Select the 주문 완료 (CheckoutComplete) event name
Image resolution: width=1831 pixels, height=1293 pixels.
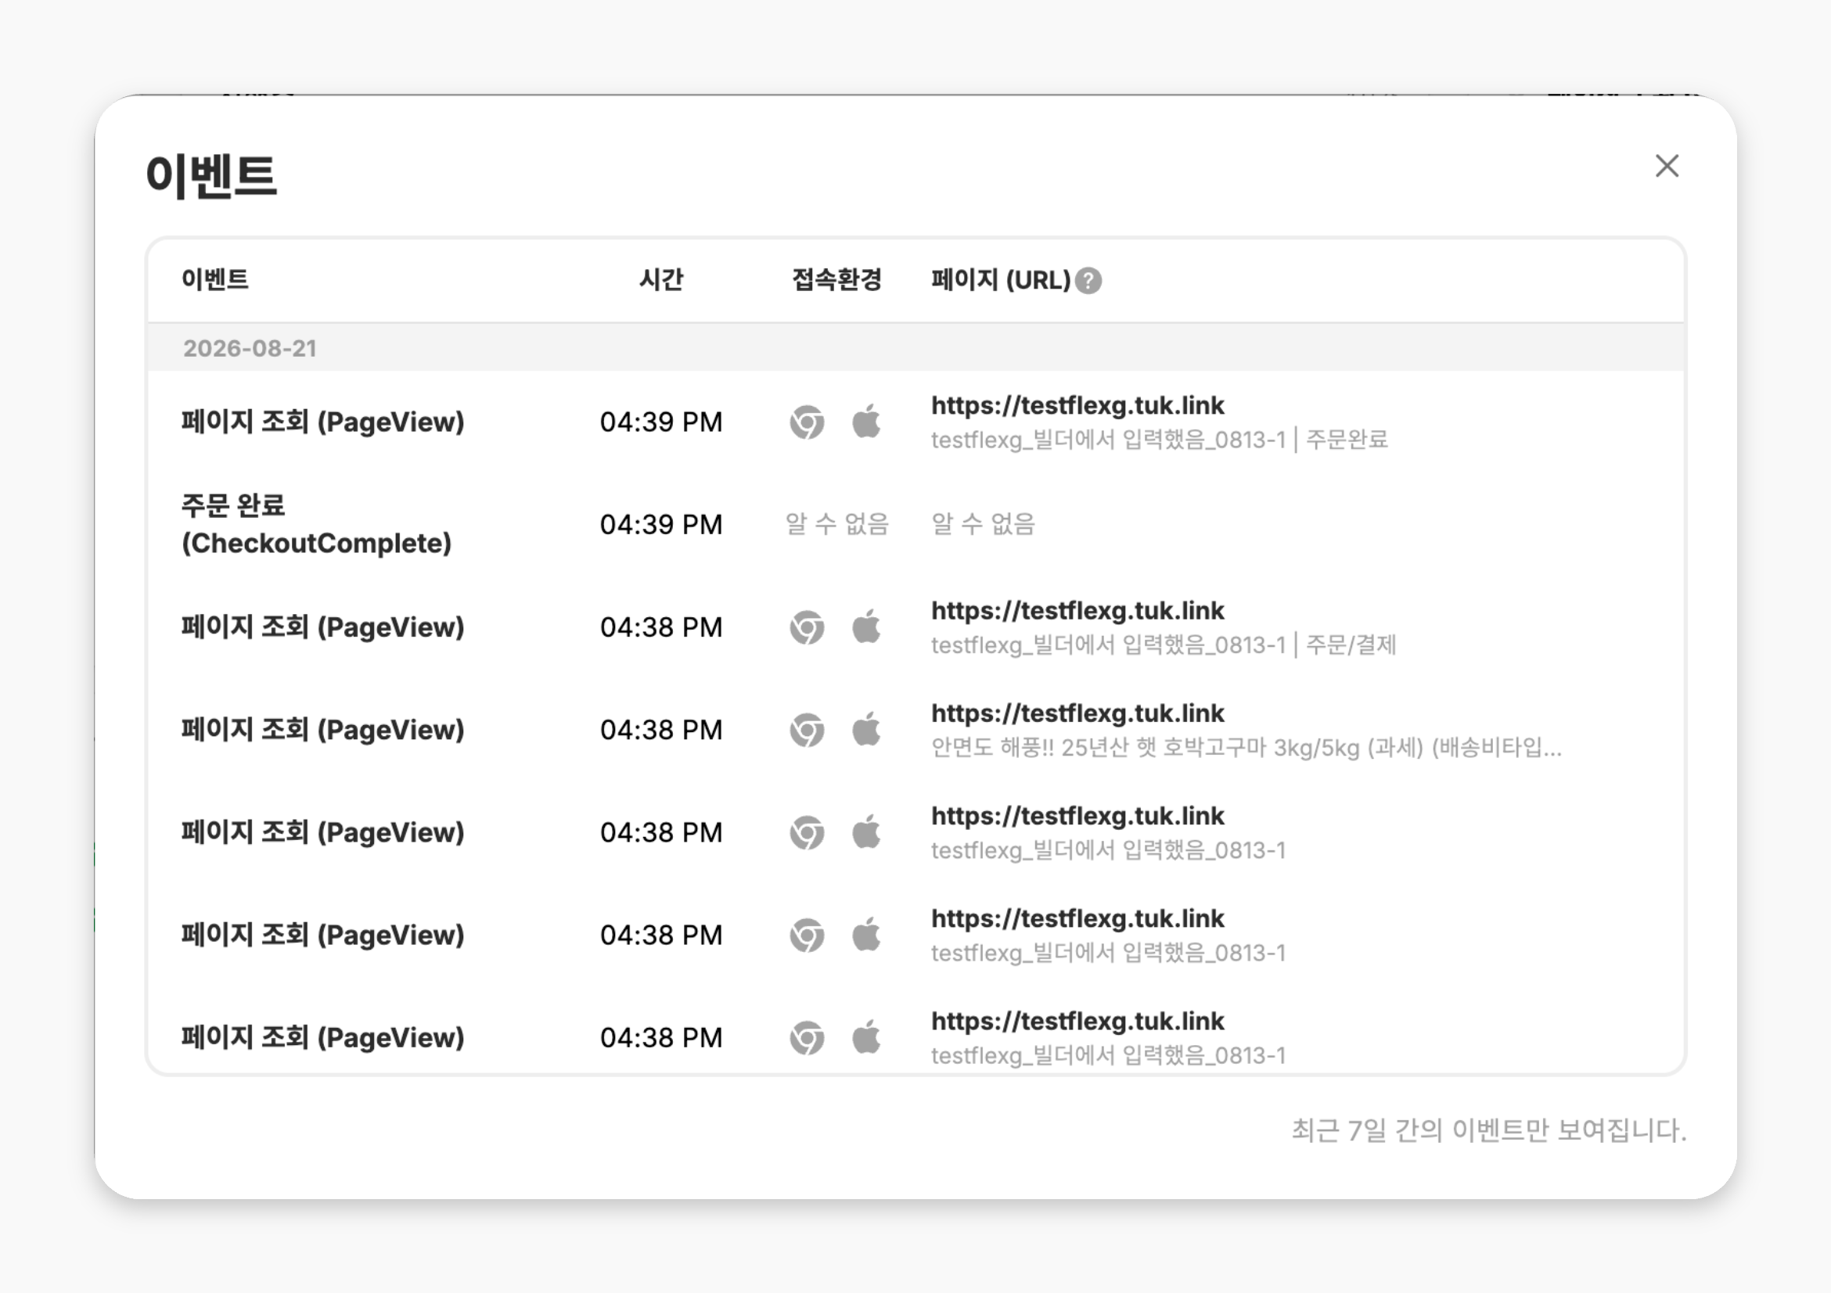click(317, 525)
